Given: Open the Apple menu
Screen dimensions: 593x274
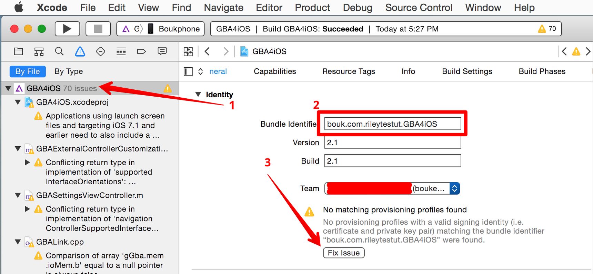Looking at the screenshot, I should point(19,7).
